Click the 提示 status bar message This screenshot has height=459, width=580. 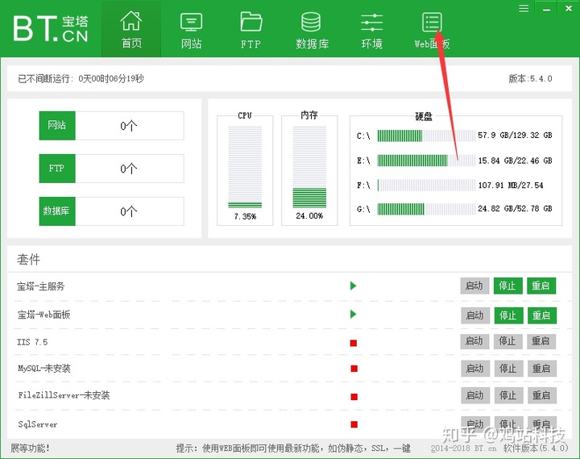tap(293, 449)
